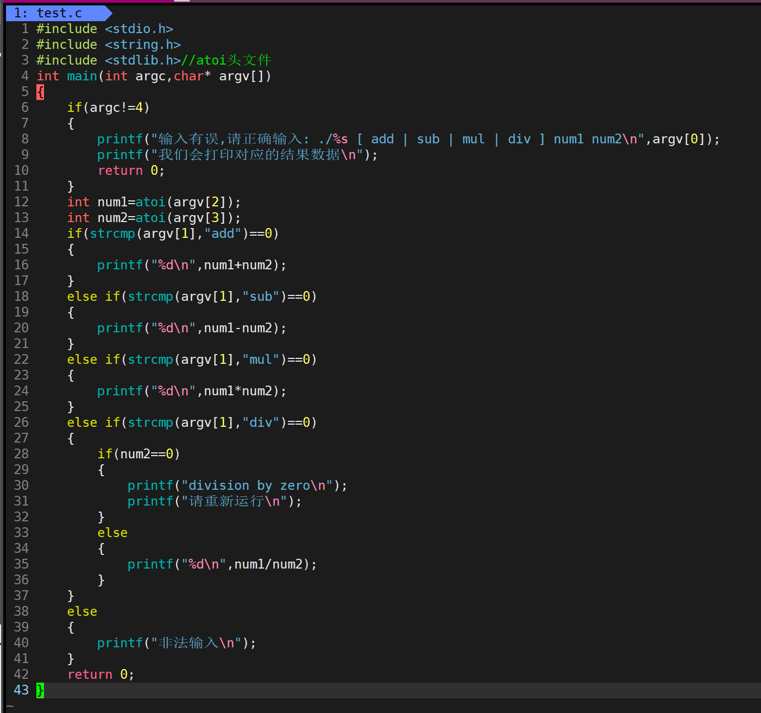Click line number 1 in gutter

tap(25, 29)
